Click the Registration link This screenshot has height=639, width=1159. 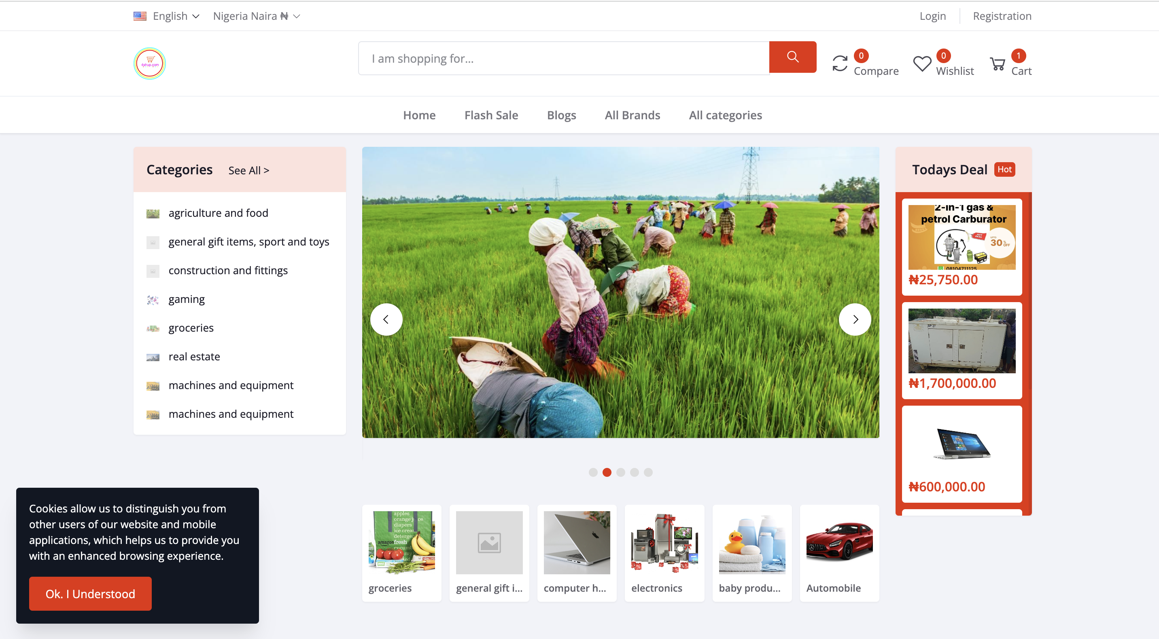(x=1002, y=16)
